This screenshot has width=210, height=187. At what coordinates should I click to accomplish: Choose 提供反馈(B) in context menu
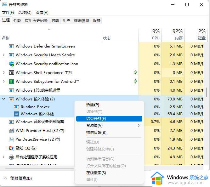109,133
